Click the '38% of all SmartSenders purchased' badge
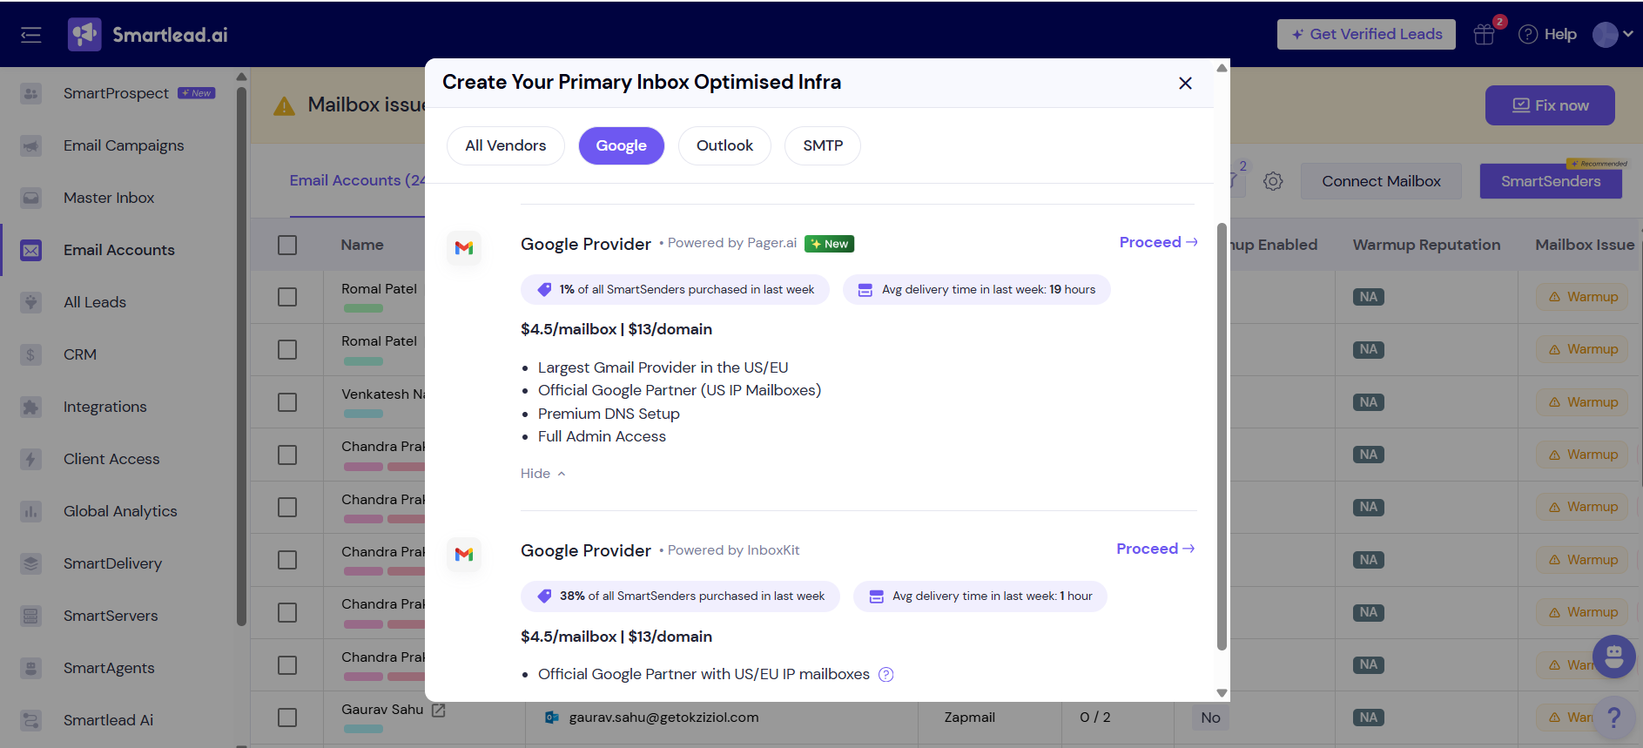The height and width of the screenshot is (748, 1643). [x=680, y=596]
